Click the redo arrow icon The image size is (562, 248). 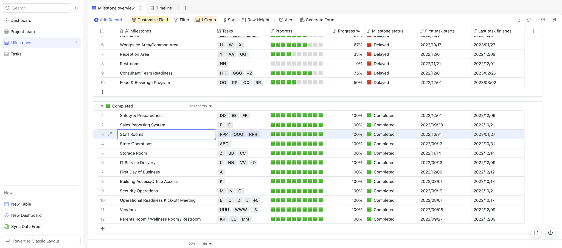click(529, 20)
